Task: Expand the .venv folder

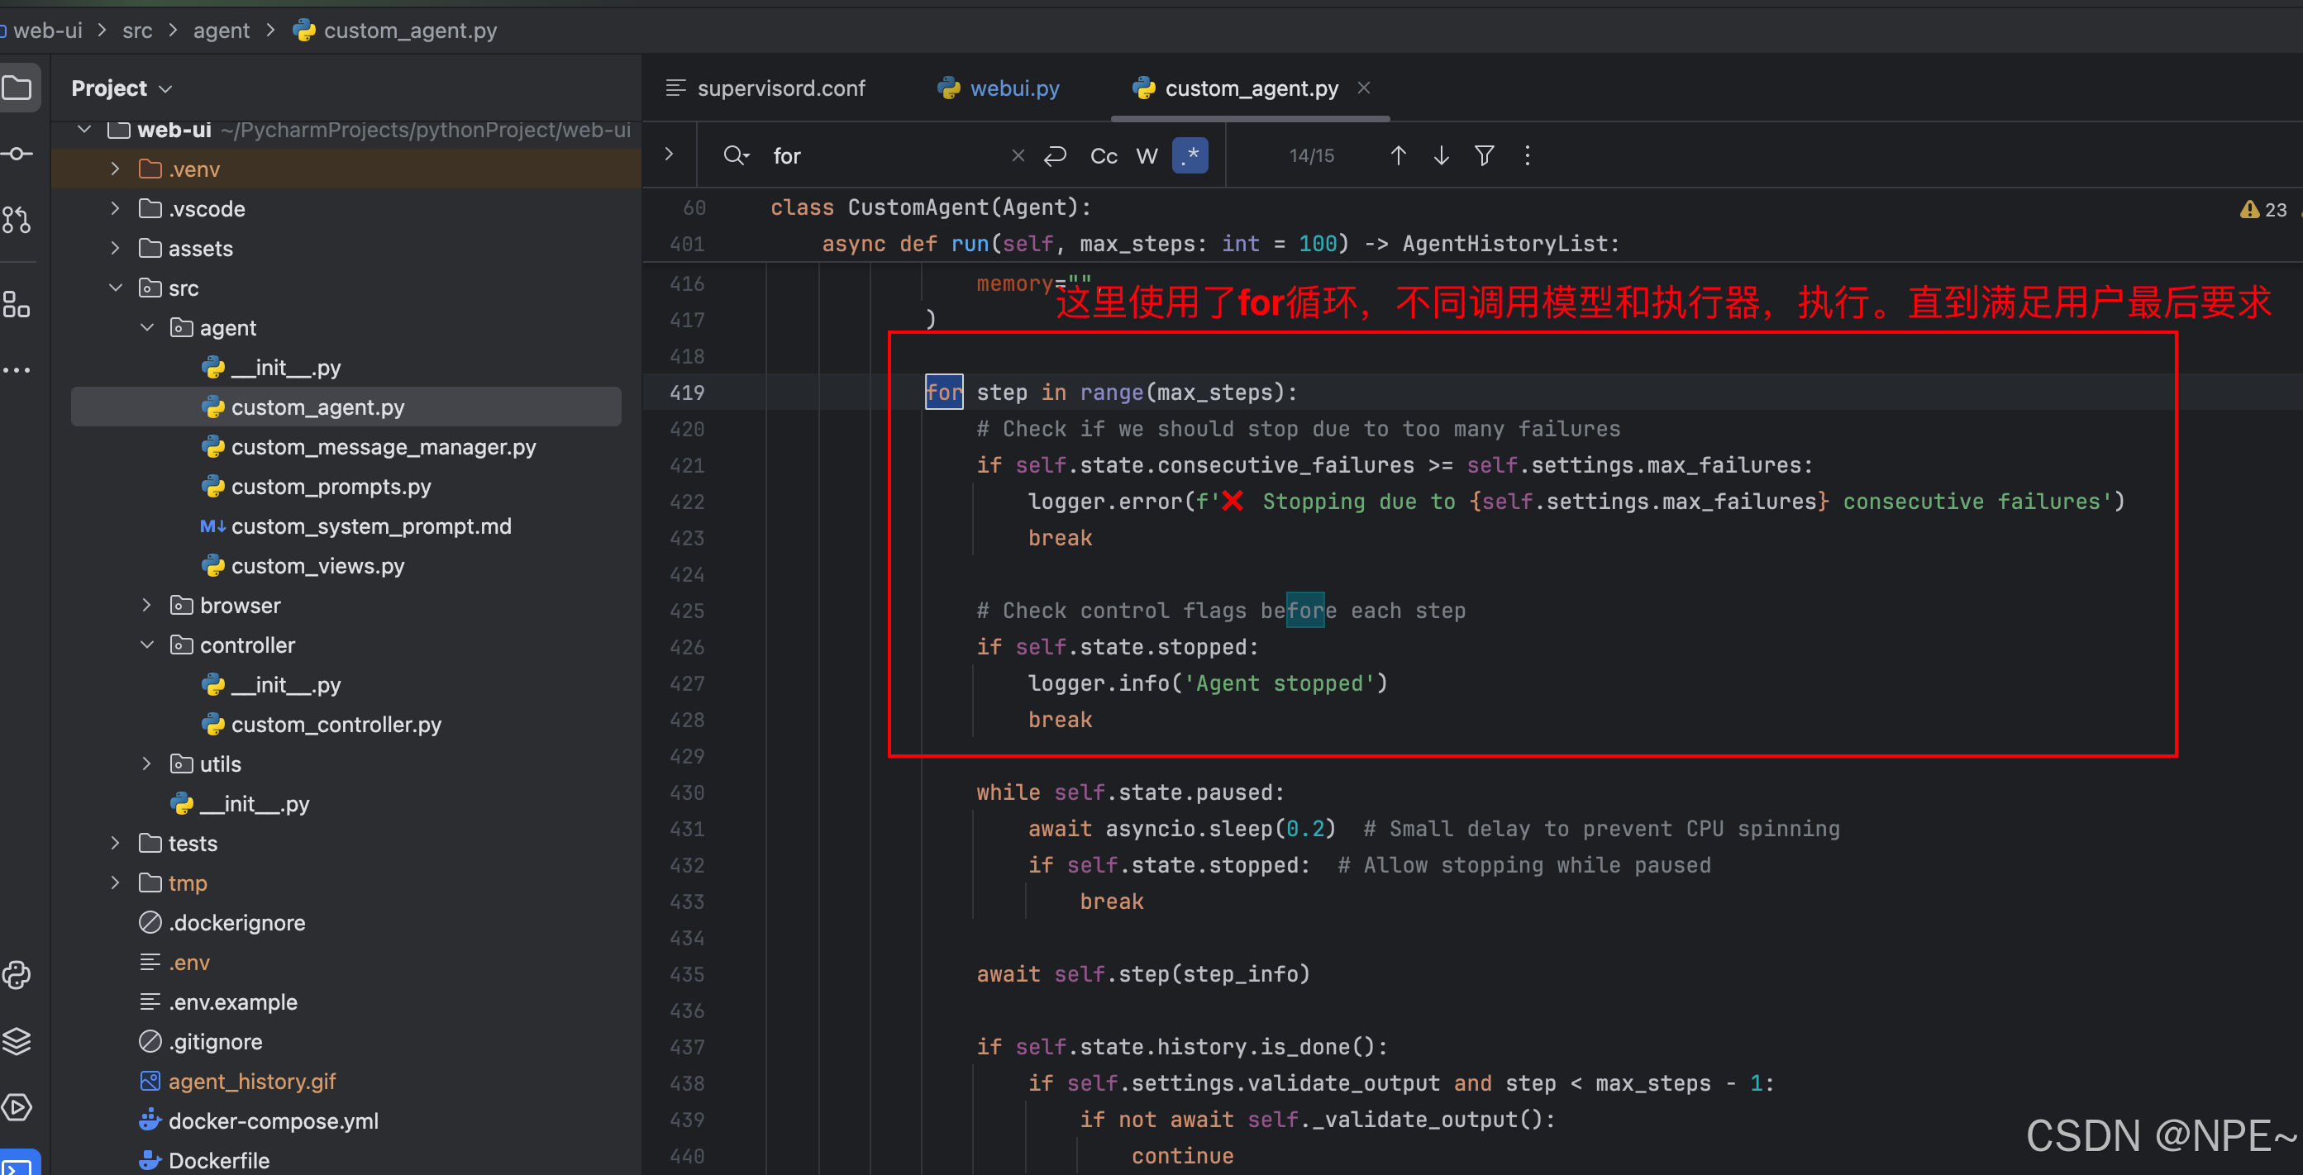Action: (116, 169)
